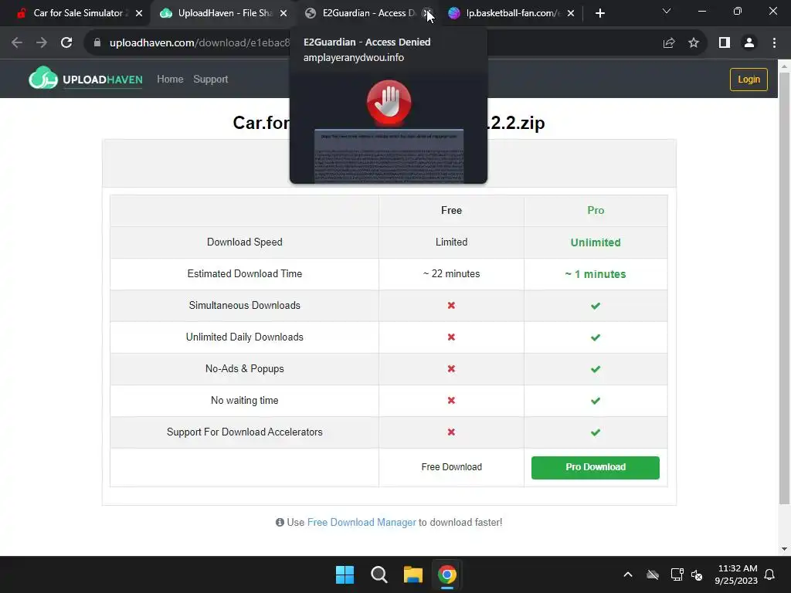Click the info icon before Use Free Download Manager

point(280,523)
